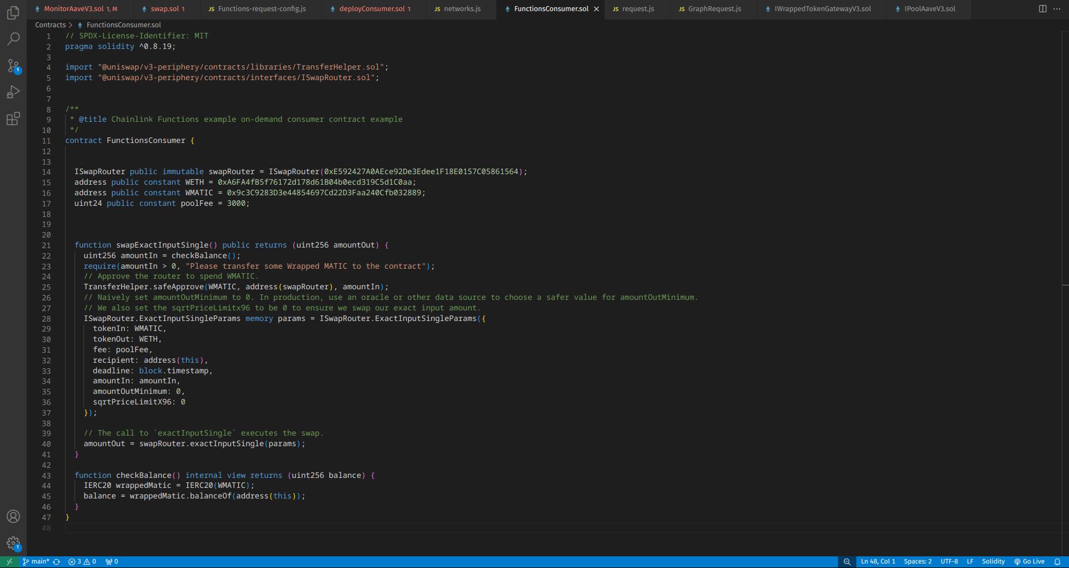Click the WETH constant address value

(315, 182)
